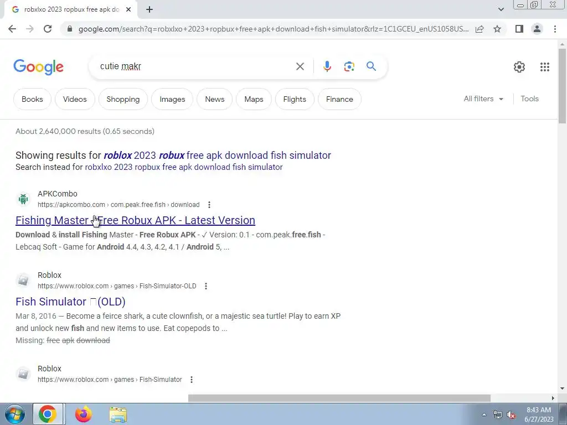Screen dimensions: 567x425
Task: Clear the search box text
Action: tap(300, 66)
